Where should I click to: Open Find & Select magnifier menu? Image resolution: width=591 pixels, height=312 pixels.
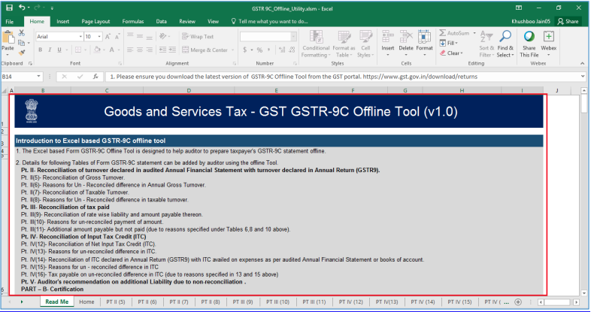(505, 44)
